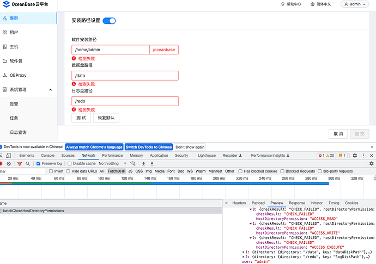This screenshot has width=376, height=264.
Task: Open the 集群 cluster sidebar item
Action: pos(28,18)
